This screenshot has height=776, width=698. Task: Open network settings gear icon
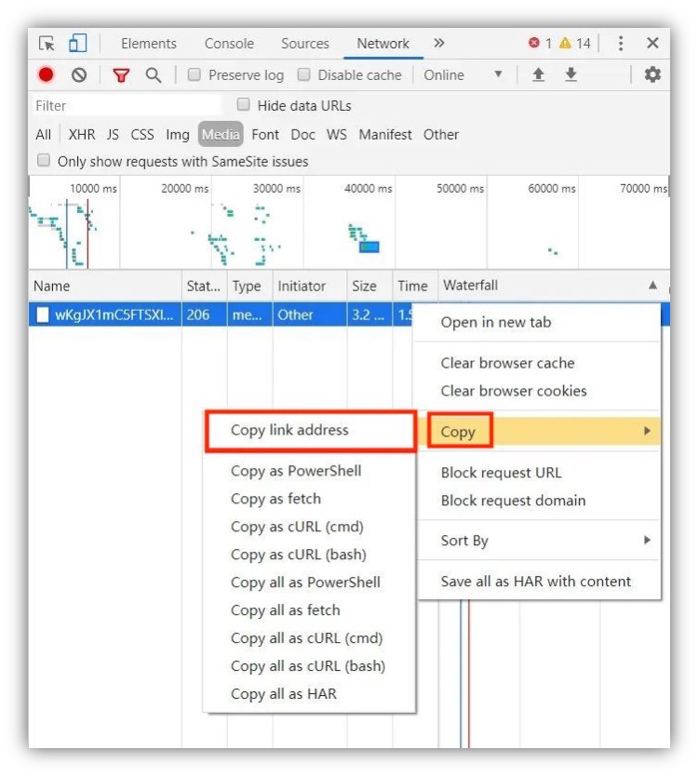click(x=652, y=74)
